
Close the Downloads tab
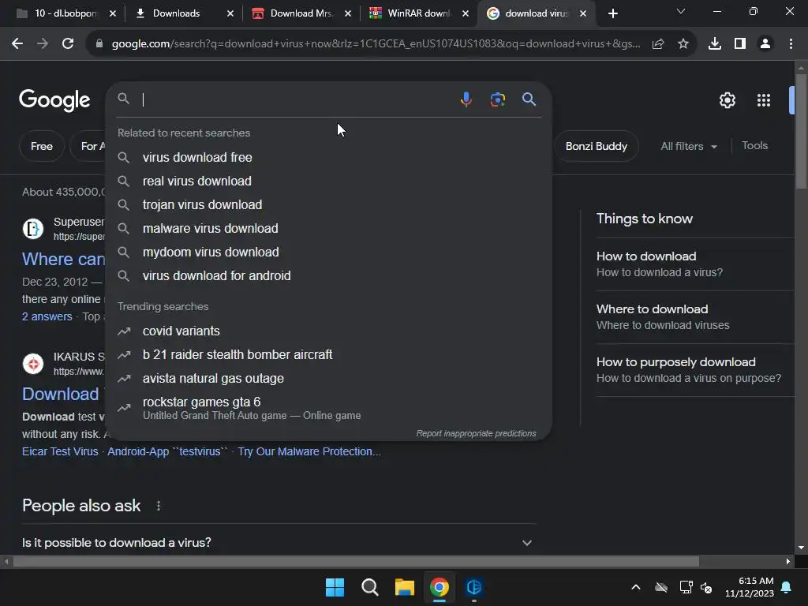[x=230, y=13]
